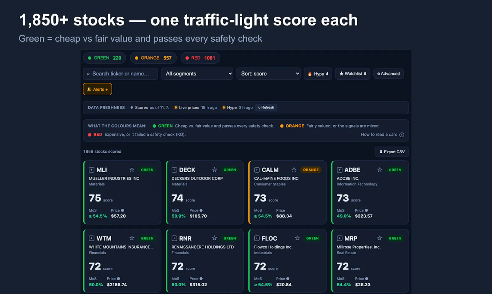This screenshot has width=492, height=294.
Task: Expand the RNR card plus icon
Action: click(174, 238)
